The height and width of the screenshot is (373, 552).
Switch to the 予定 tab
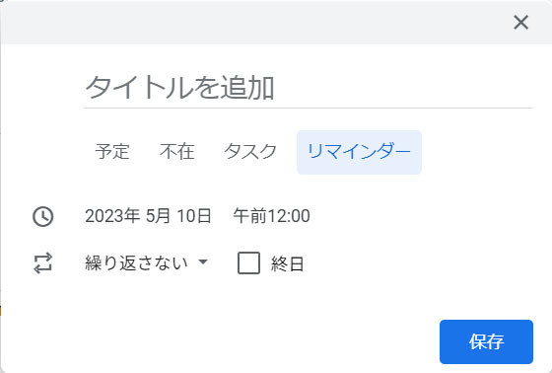click(x=112, y=152)
